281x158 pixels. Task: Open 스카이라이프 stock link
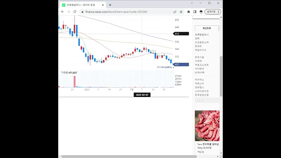coord(202,91)
